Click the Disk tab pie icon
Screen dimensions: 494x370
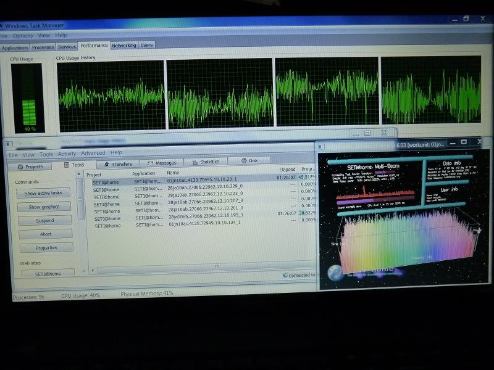point(243,161)
